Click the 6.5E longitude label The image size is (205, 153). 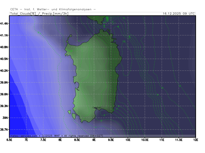pyautogui.click(x=9, y=140)
